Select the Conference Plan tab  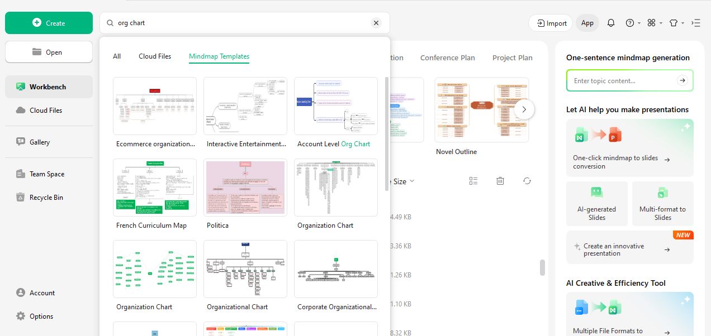coord(447,57)
